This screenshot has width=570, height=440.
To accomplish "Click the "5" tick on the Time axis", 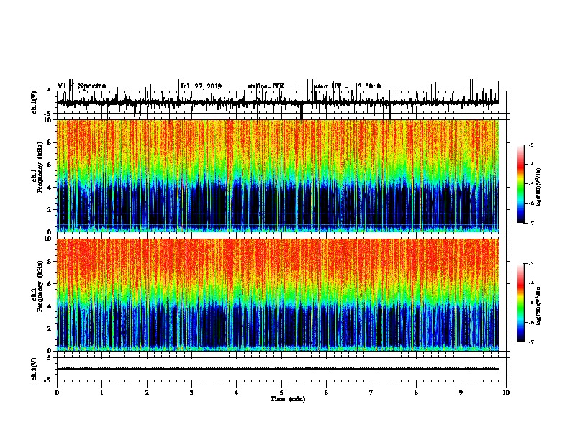I will point(281,393).
